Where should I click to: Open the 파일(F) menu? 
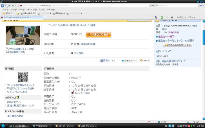(x=6, y=10)
